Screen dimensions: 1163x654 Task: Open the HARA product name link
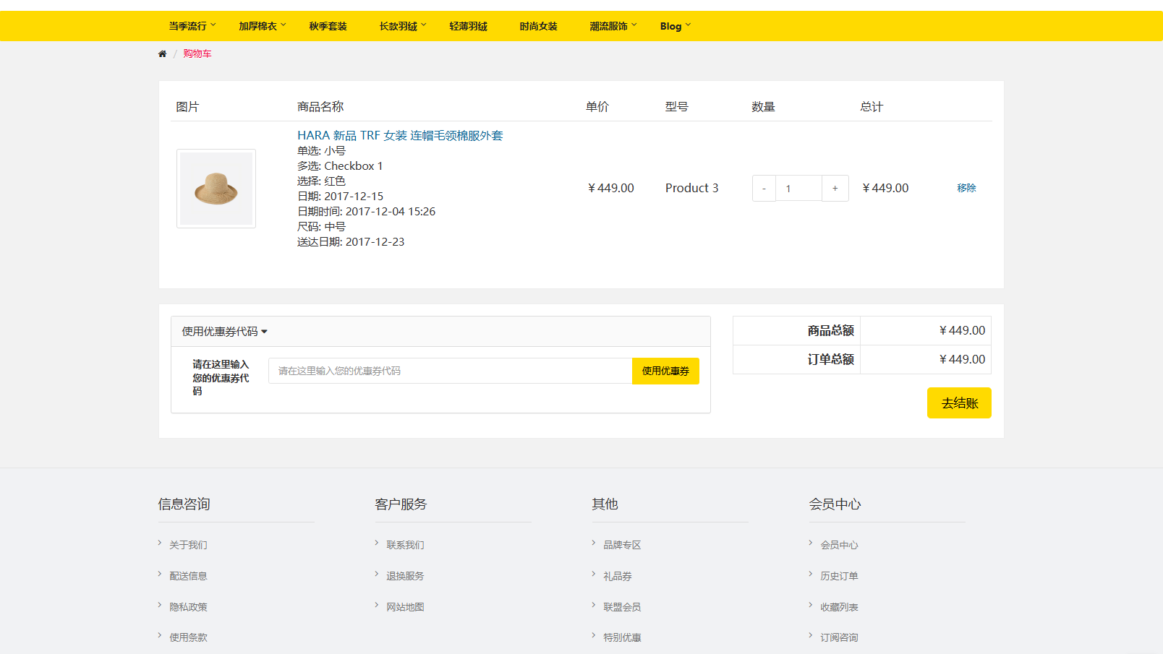[400, 135]
